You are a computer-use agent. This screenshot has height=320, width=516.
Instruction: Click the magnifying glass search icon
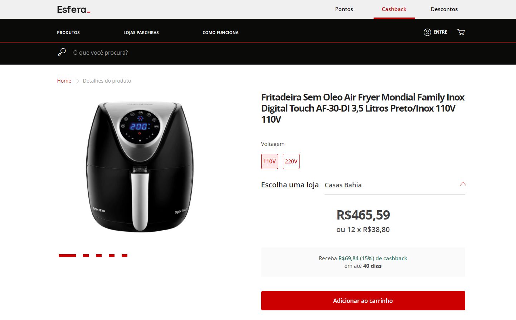click(62, 52)
